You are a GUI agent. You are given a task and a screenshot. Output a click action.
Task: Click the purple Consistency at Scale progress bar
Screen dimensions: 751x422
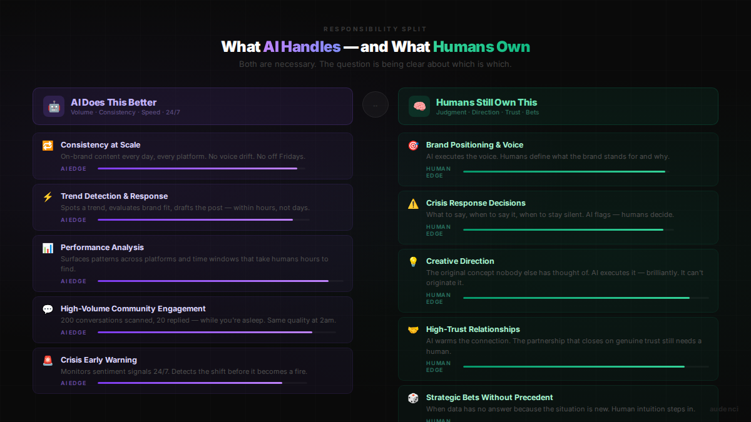197,168
